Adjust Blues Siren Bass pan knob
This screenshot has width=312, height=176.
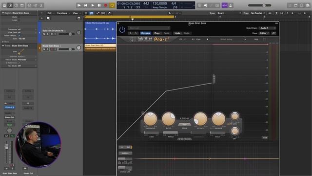[x=79, y=47]
